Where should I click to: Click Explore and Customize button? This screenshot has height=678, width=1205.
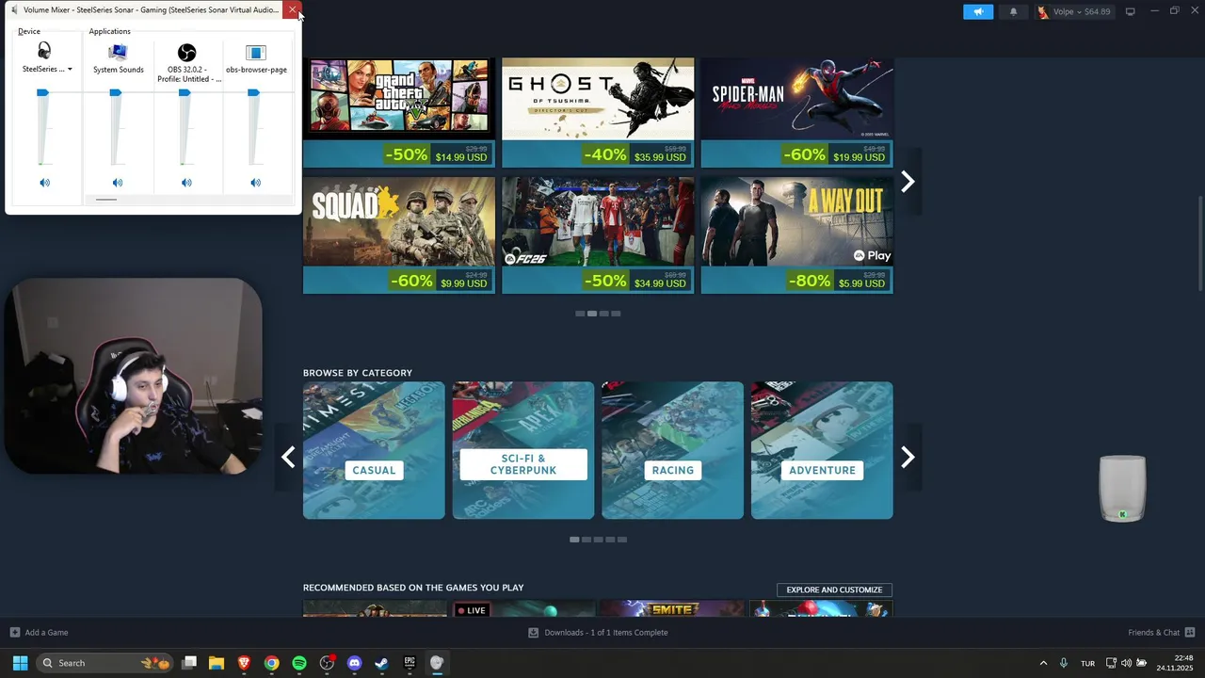pos(834,589)
